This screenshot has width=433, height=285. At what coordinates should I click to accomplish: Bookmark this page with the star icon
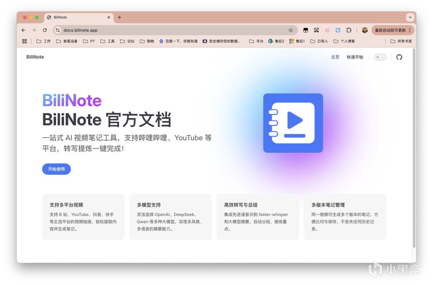click(291, 30)
